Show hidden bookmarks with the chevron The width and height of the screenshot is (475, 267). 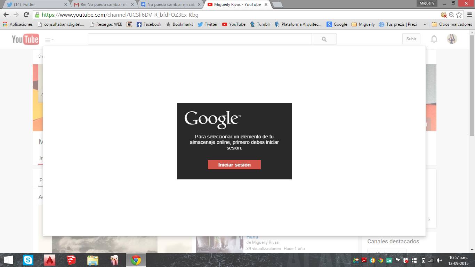pos(425,24)
